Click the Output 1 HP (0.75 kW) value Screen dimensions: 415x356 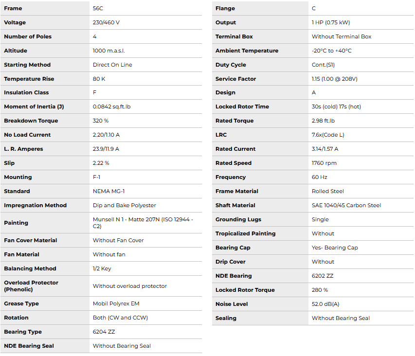coord(331,22)
